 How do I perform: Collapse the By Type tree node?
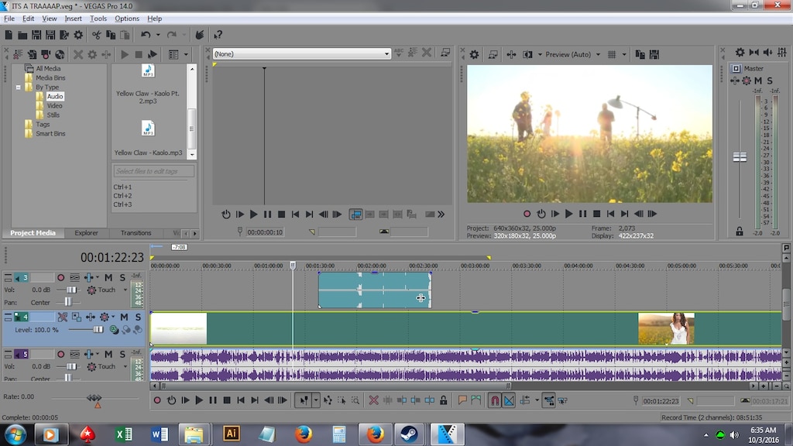click(x=18, y=87)
